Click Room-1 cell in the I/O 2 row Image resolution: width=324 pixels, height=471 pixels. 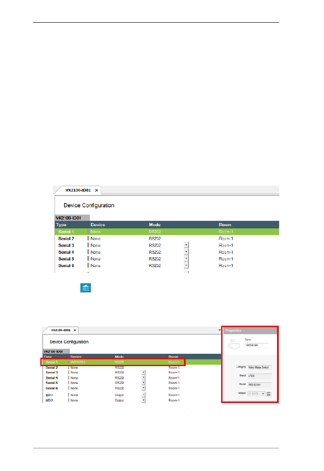pos(174,400)
